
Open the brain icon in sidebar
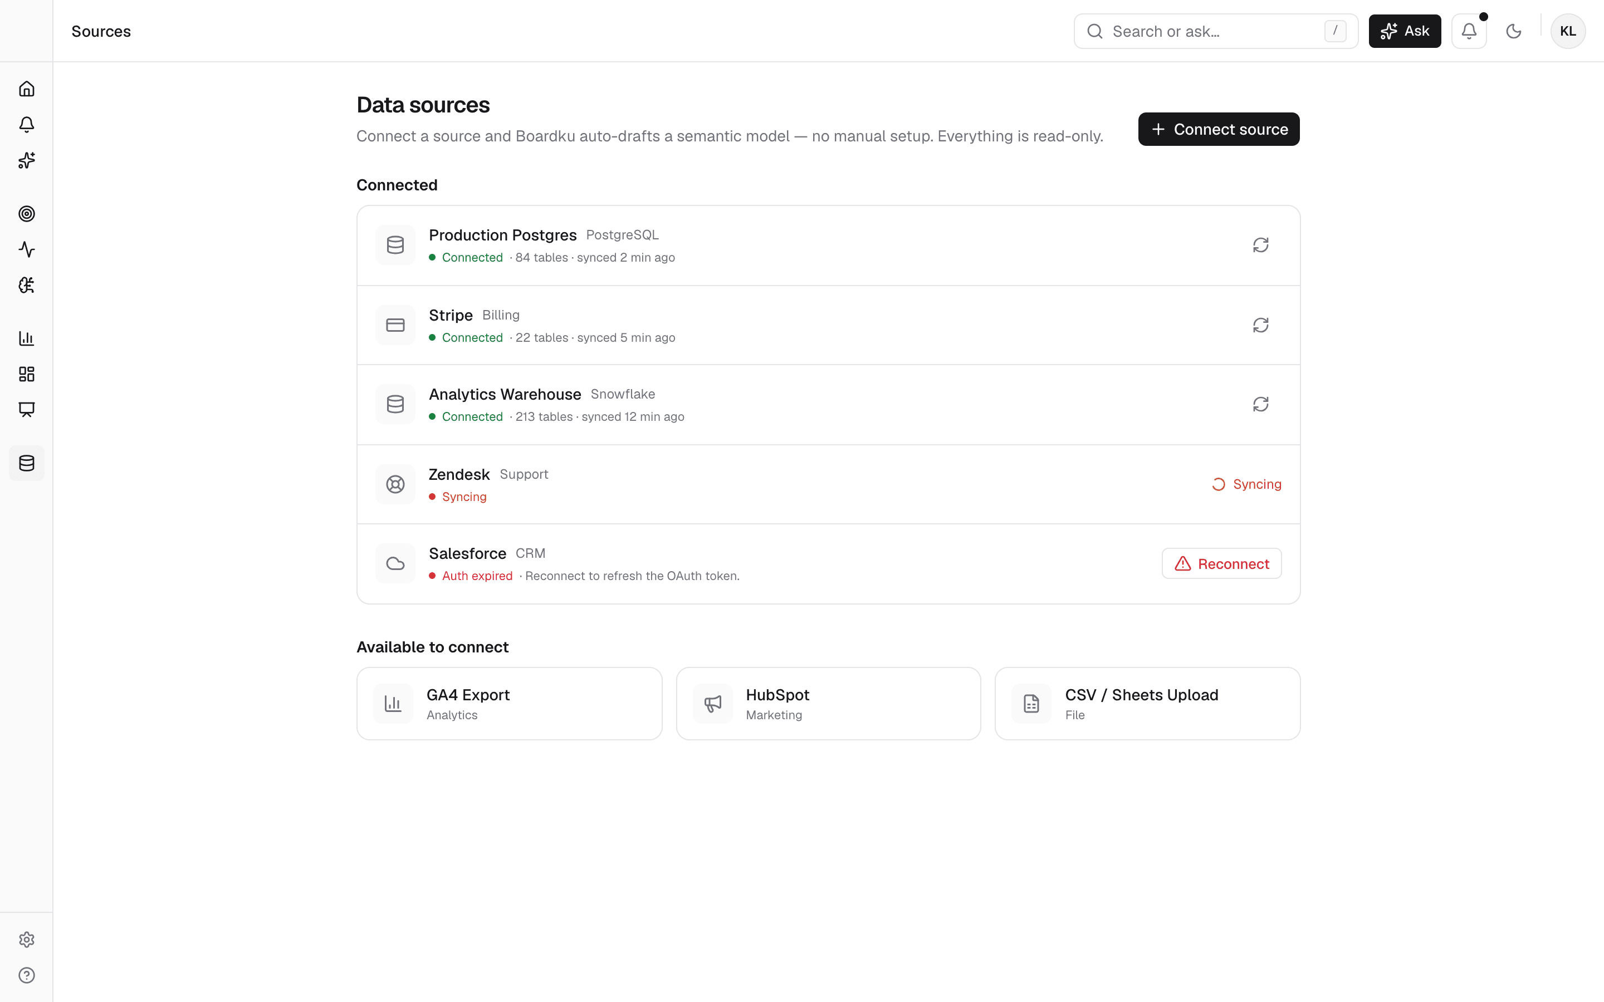coord(27,285)
